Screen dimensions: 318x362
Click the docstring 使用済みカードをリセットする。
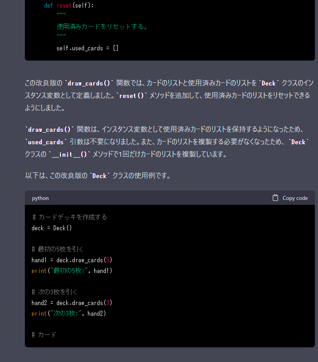click(102, 27)
